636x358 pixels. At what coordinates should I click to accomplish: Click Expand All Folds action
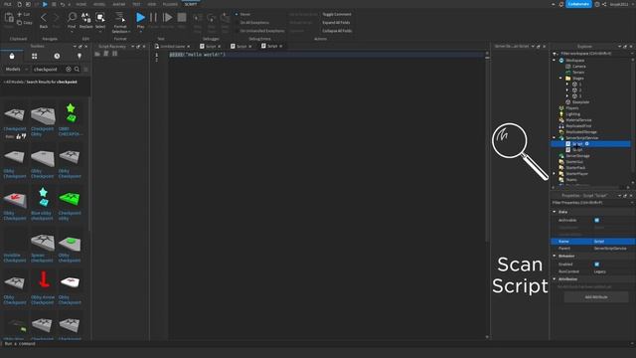tap(336, 23)
